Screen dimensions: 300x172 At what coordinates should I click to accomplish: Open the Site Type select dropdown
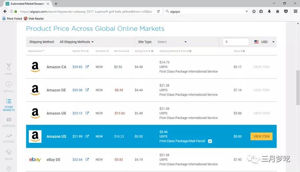[172, 42]
